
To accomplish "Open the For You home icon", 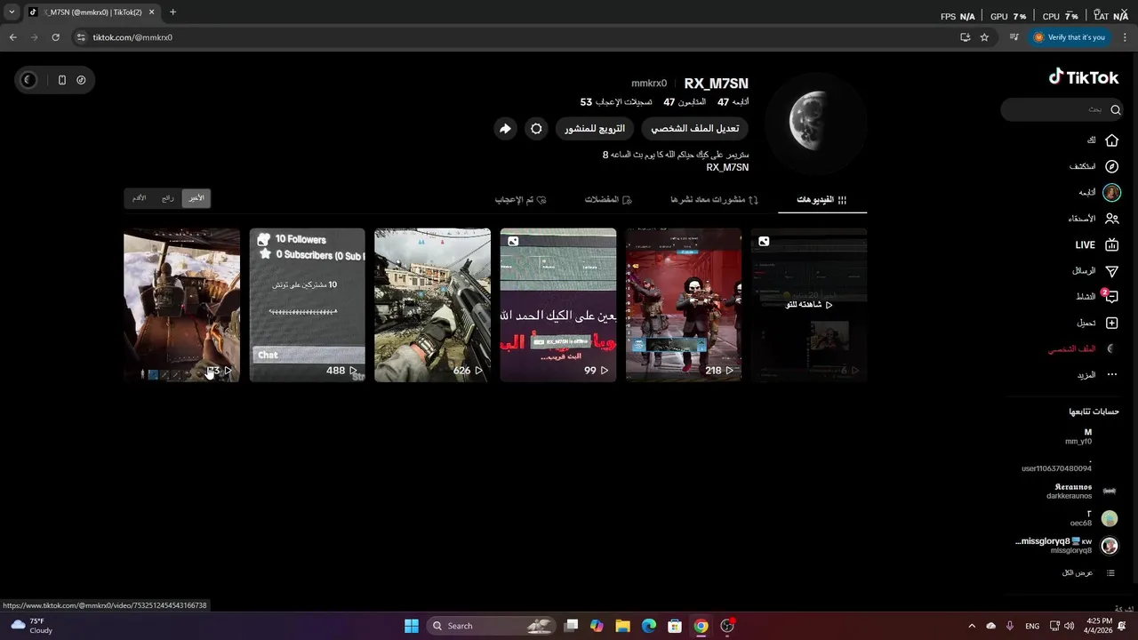I will pos(1111,140).
